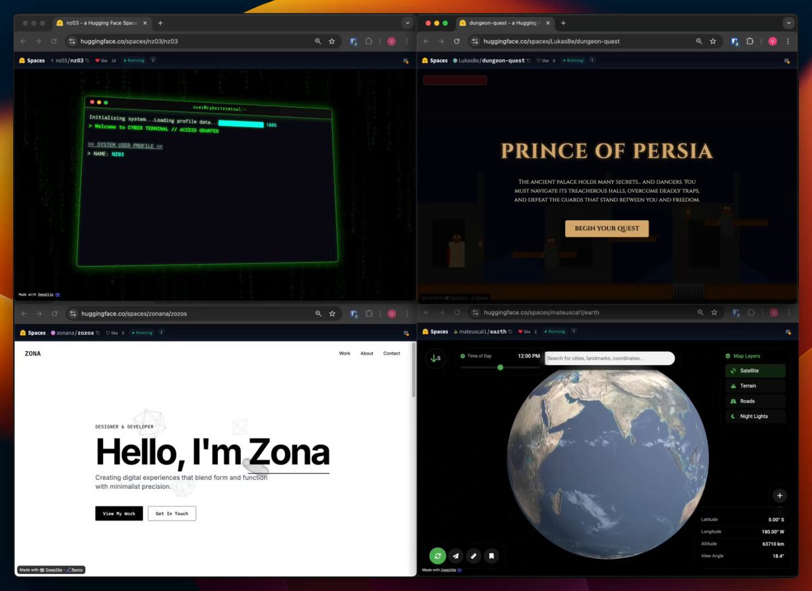This screenshot has height=591, width=812.
Task: Open Chrome three-dot menu in nz03 window
Action: click(407, 41)
